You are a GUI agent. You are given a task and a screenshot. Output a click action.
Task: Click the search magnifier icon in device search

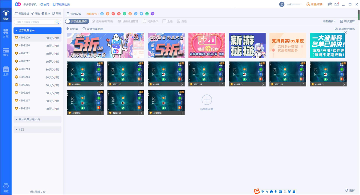tap(57, 22)
